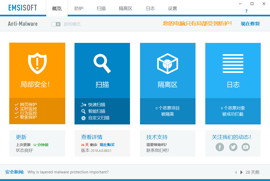Click 勒索保护 status entry

26,117
